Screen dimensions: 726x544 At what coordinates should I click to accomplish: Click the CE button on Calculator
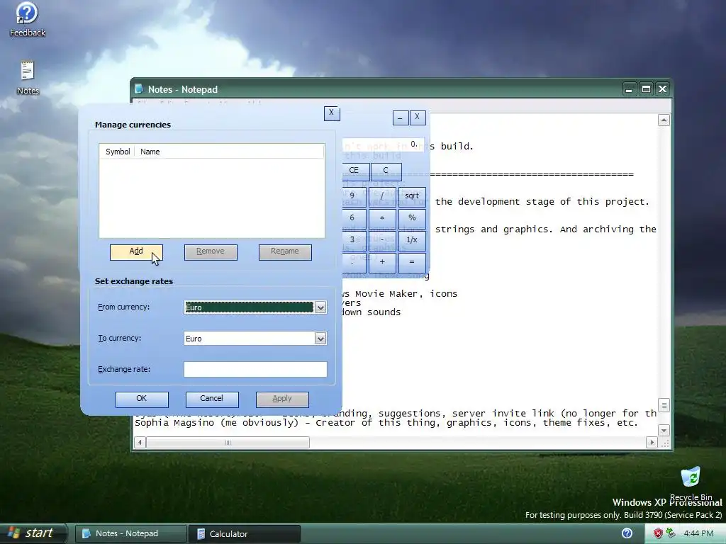(355, 171)
